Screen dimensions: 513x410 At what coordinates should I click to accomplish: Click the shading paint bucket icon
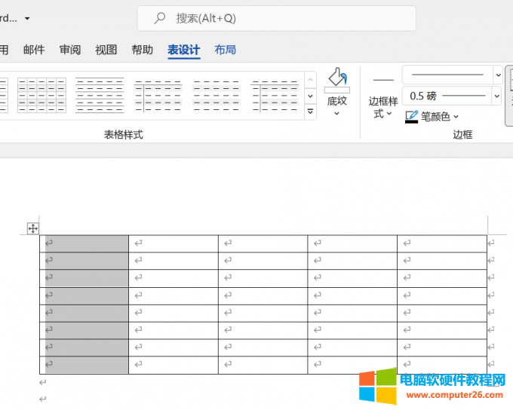[x=336, y=78]
